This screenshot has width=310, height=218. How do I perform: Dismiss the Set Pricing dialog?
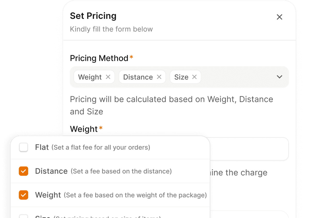point(280,17)
